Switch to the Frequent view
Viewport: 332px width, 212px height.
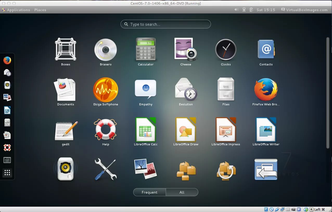pyautogui.click(x=149, y=192)
